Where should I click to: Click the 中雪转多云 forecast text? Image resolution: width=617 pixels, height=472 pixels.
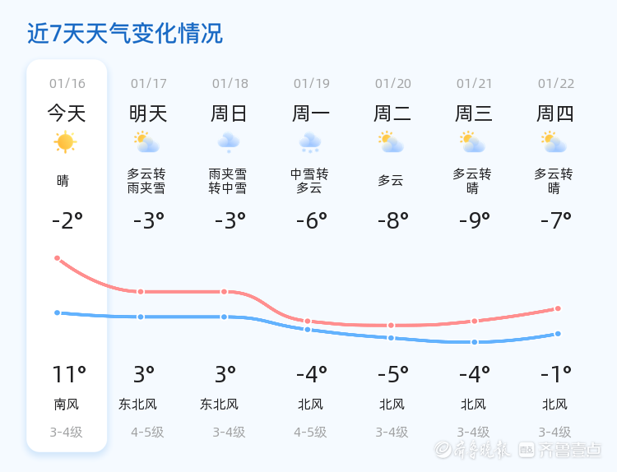(x=309, y=181)
